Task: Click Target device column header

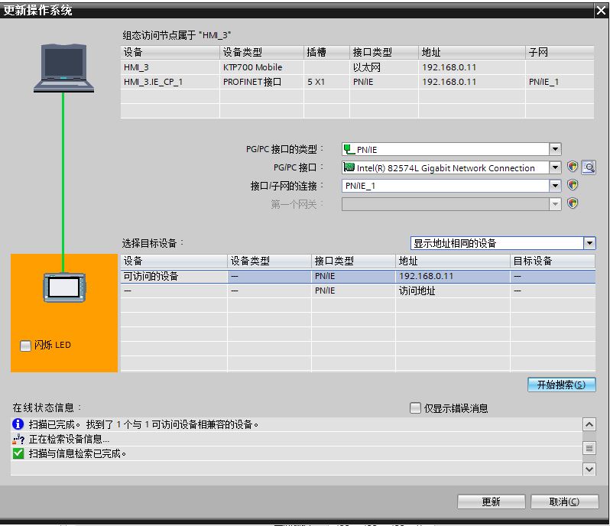Action: [x=553, y=261]
